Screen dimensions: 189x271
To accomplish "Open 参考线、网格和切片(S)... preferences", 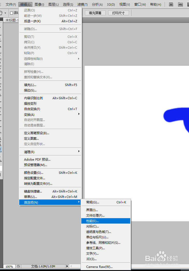I will (106, 243).
